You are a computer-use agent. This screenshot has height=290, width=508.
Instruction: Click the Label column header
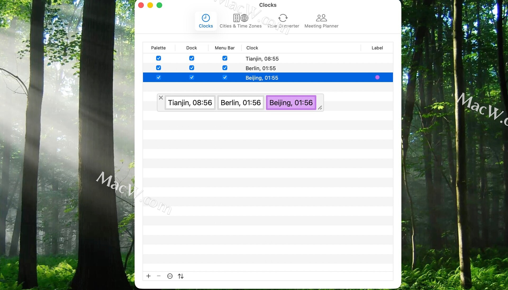377,48
